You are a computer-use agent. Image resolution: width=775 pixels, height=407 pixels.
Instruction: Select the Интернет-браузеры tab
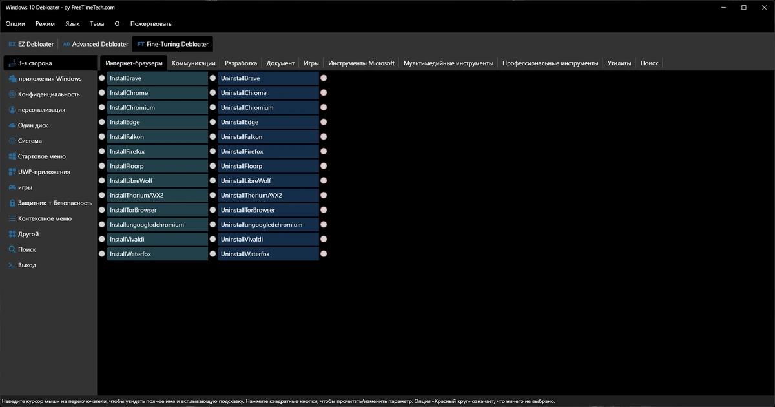click(x=134, y=63)
